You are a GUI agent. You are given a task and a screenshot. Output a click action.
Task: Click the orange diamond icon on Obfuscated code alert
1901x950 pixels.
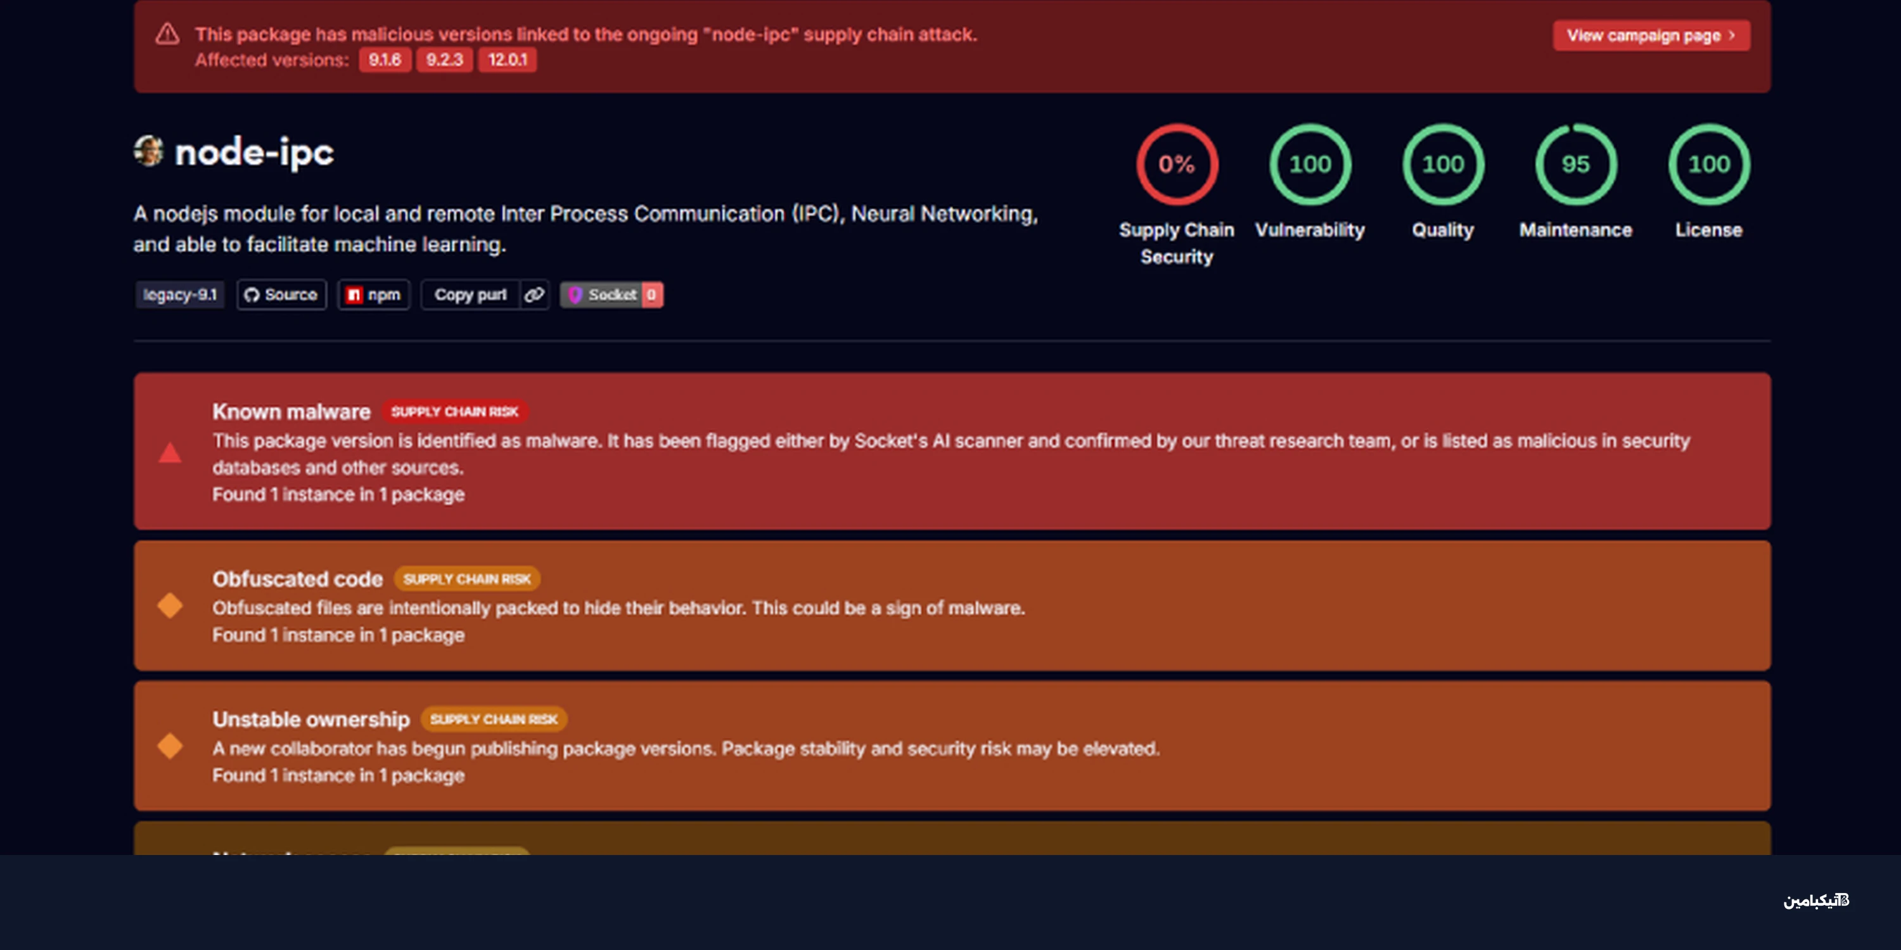[170, 605]
